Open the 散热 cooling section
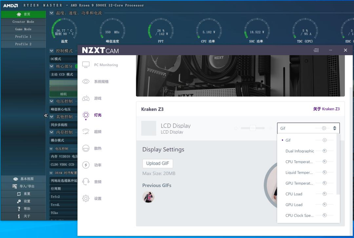Image resolution: width=354 pixels, height=238 pixels. 86,148
